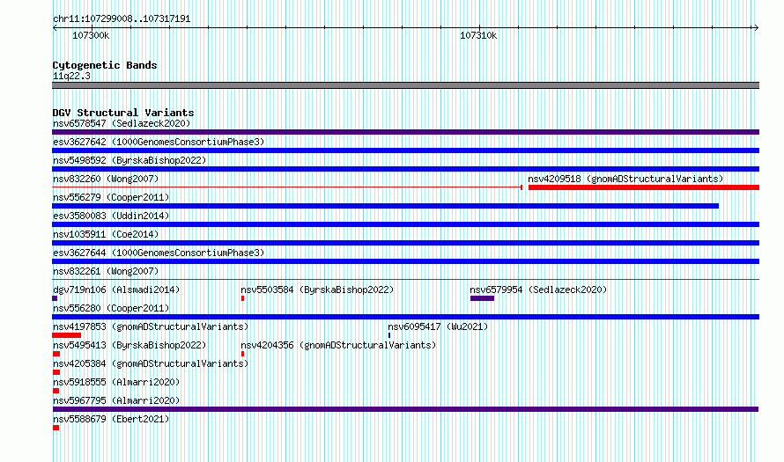Click the red segment under nsv4197853
Image resolution: width=784 pixels, height=462 pixels.
click(66, 335)
